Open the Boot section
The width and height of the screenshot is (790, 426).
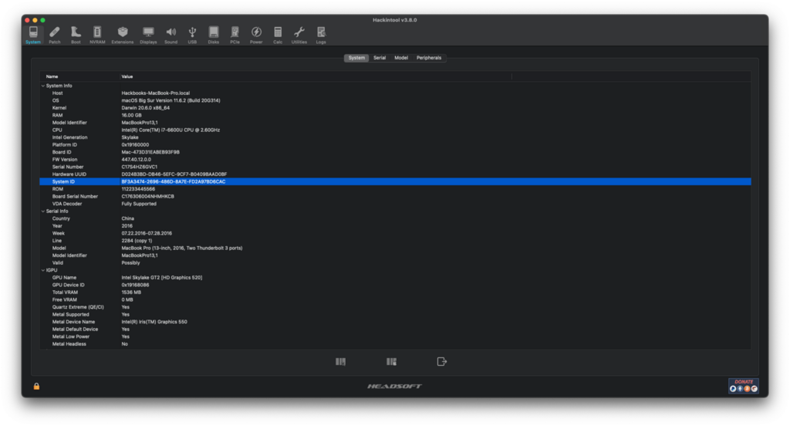pos(76,35)
